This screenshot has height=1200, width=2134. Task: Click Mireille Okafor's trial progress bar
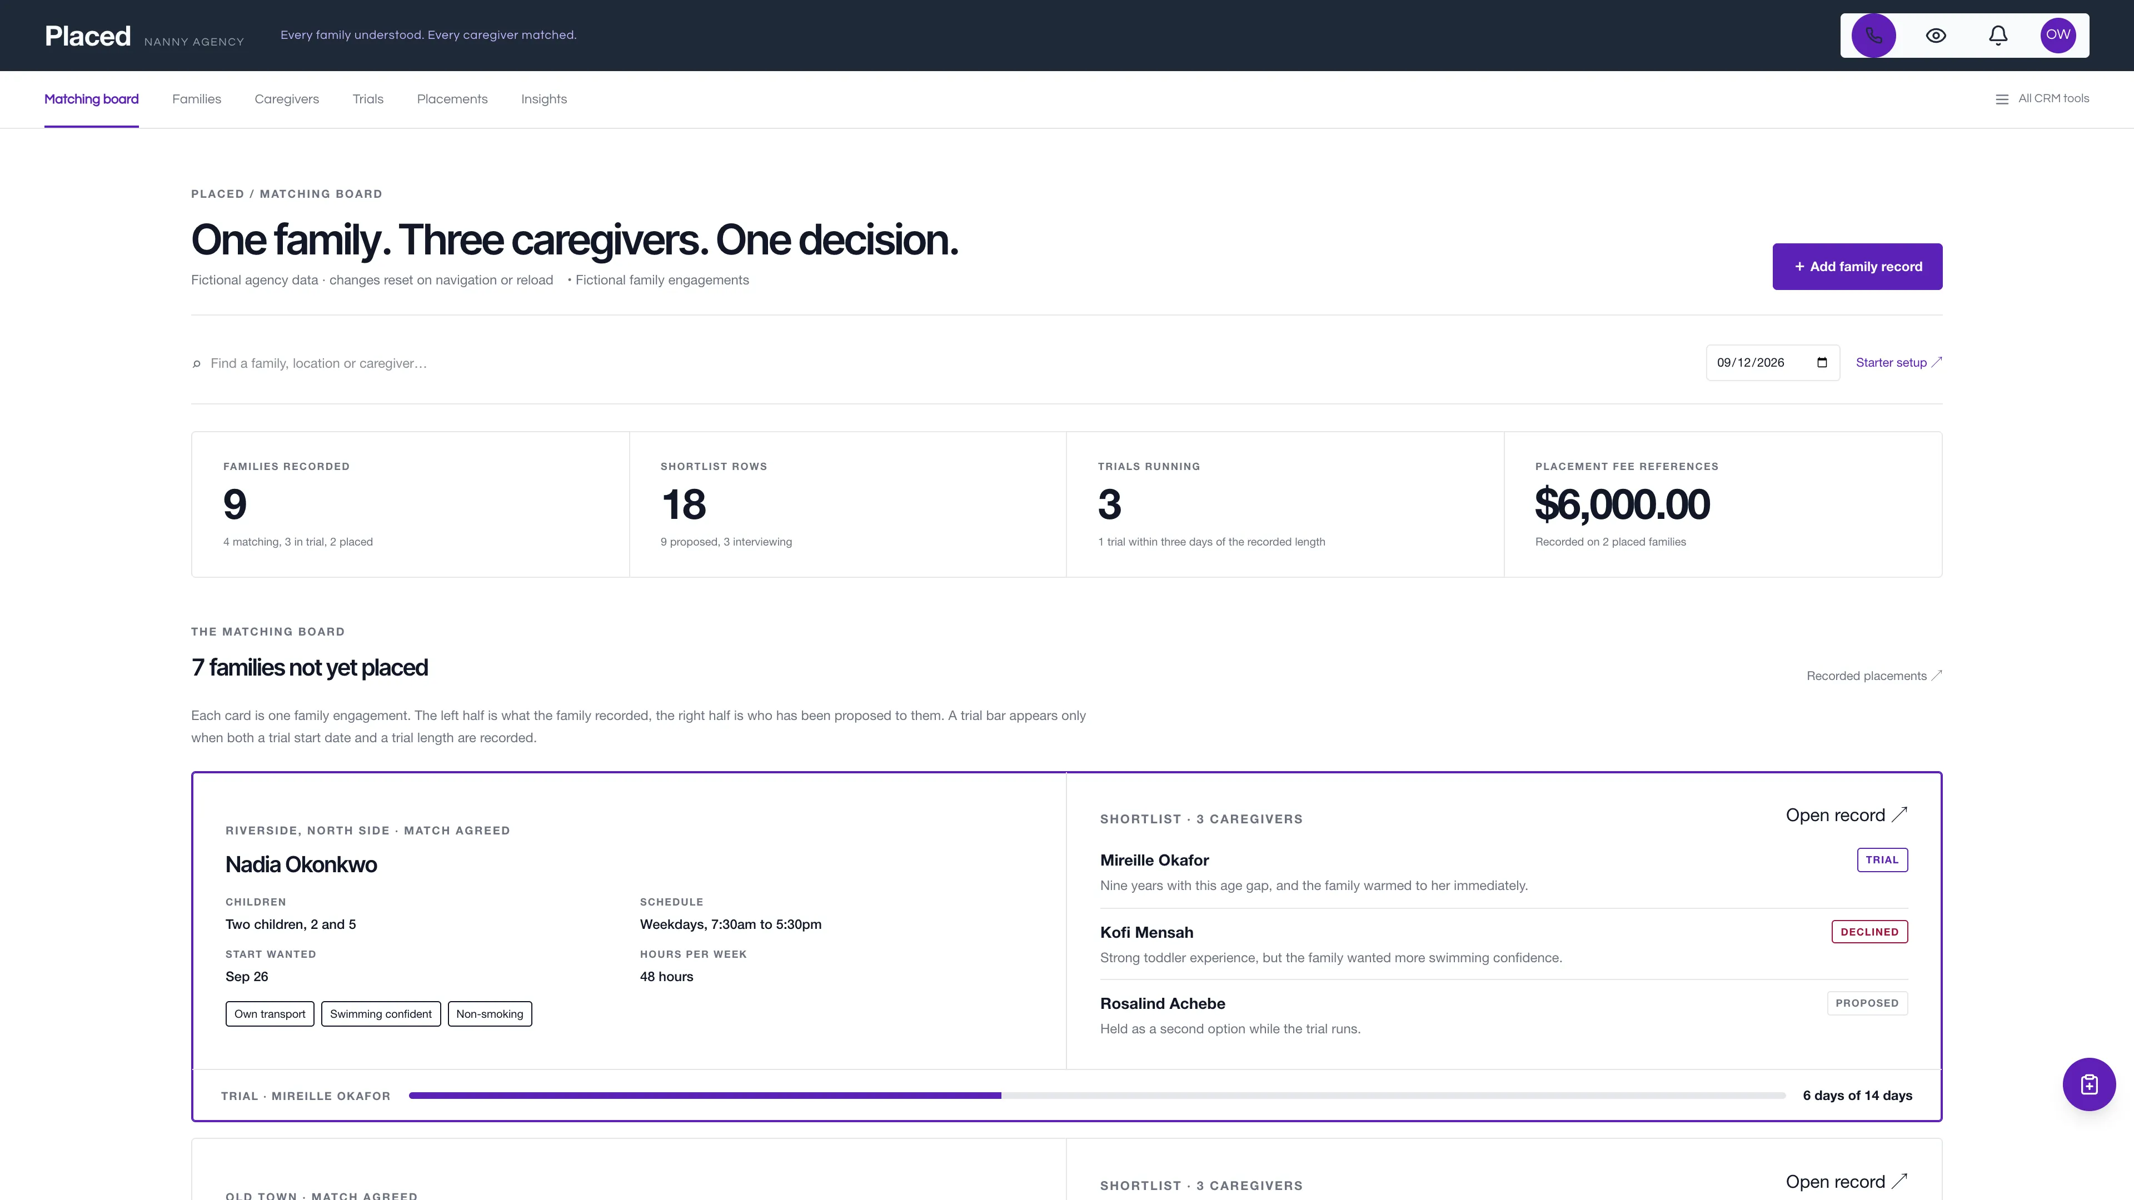[1097, 1096]
